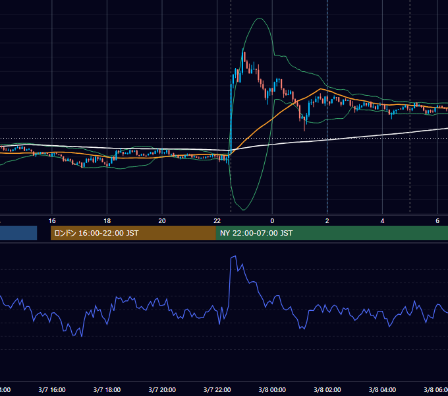Click the 3/7 22:00 time axis label

point(217,389)
